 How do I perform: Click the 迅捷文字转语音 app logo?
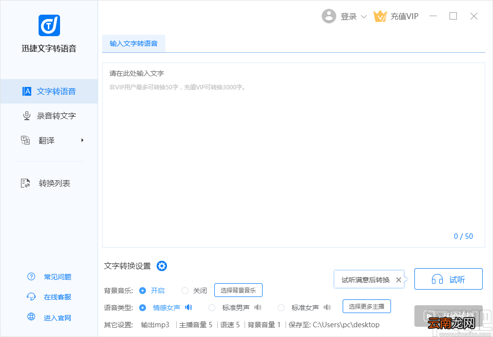tap(49, 25)
